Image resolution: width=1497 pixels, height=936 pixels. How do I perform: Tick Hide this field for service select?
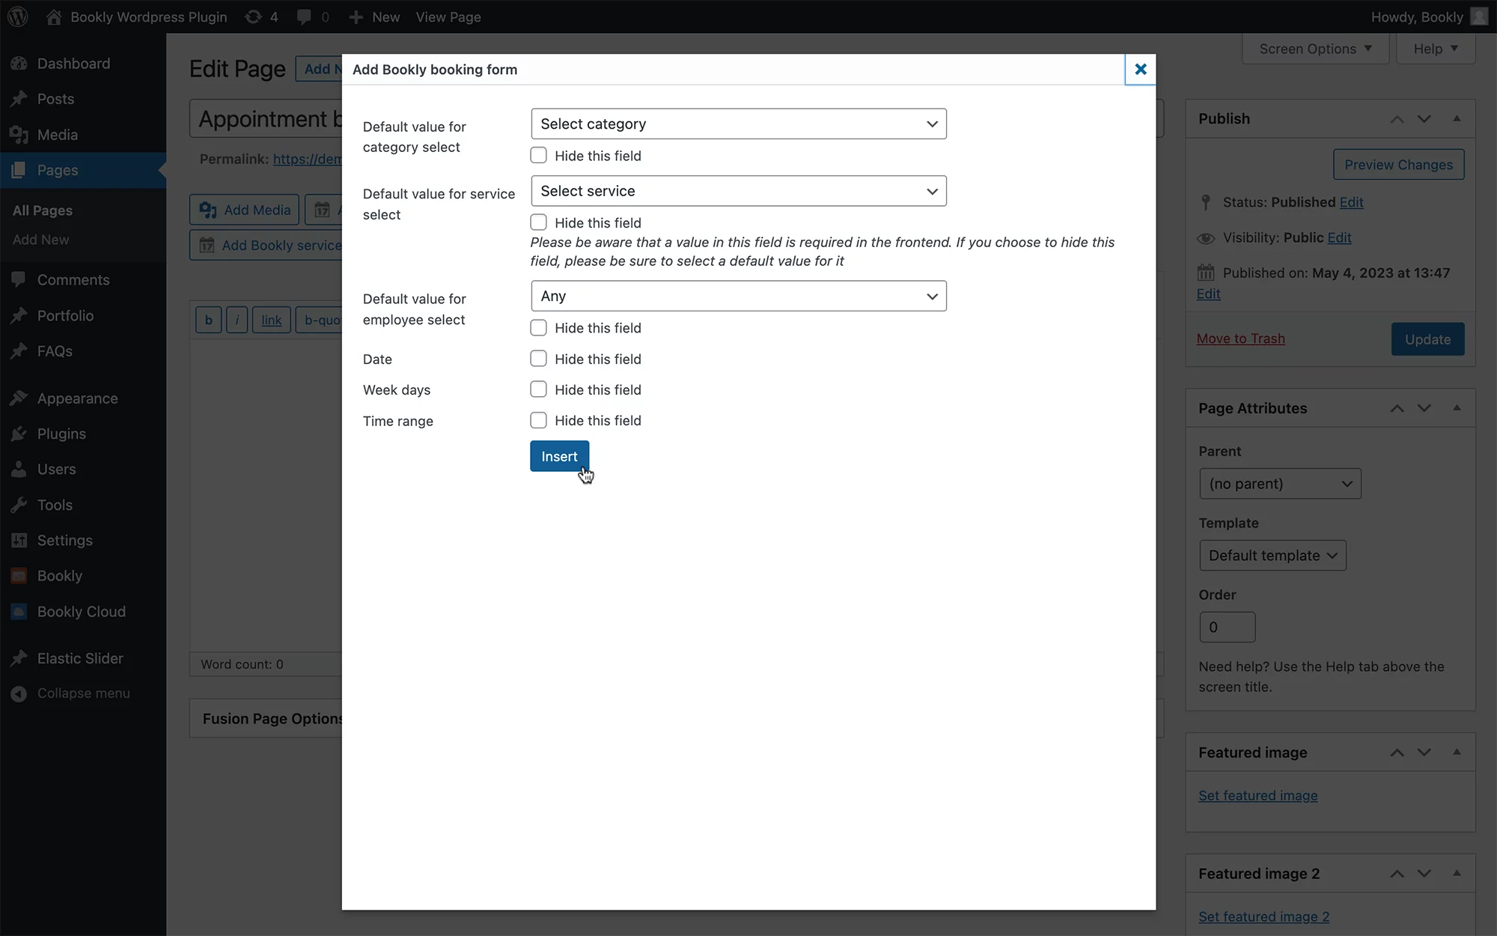click(x=538, y=222)
